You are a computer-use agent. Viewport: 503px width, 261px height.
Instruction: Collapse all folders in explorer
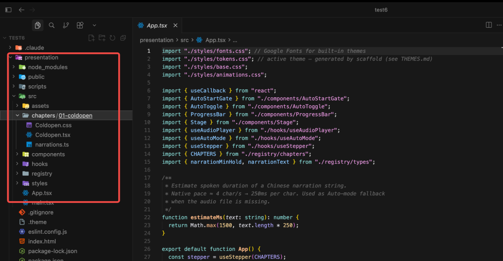[x=123, y=38]
